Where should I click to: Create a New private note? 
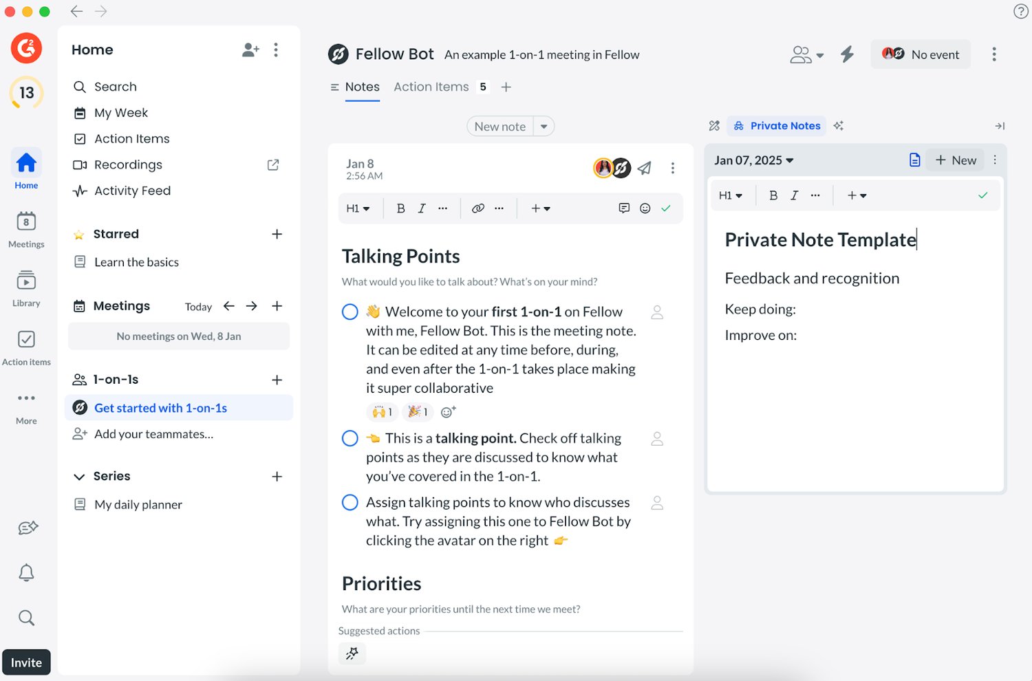tap(956, 160)
